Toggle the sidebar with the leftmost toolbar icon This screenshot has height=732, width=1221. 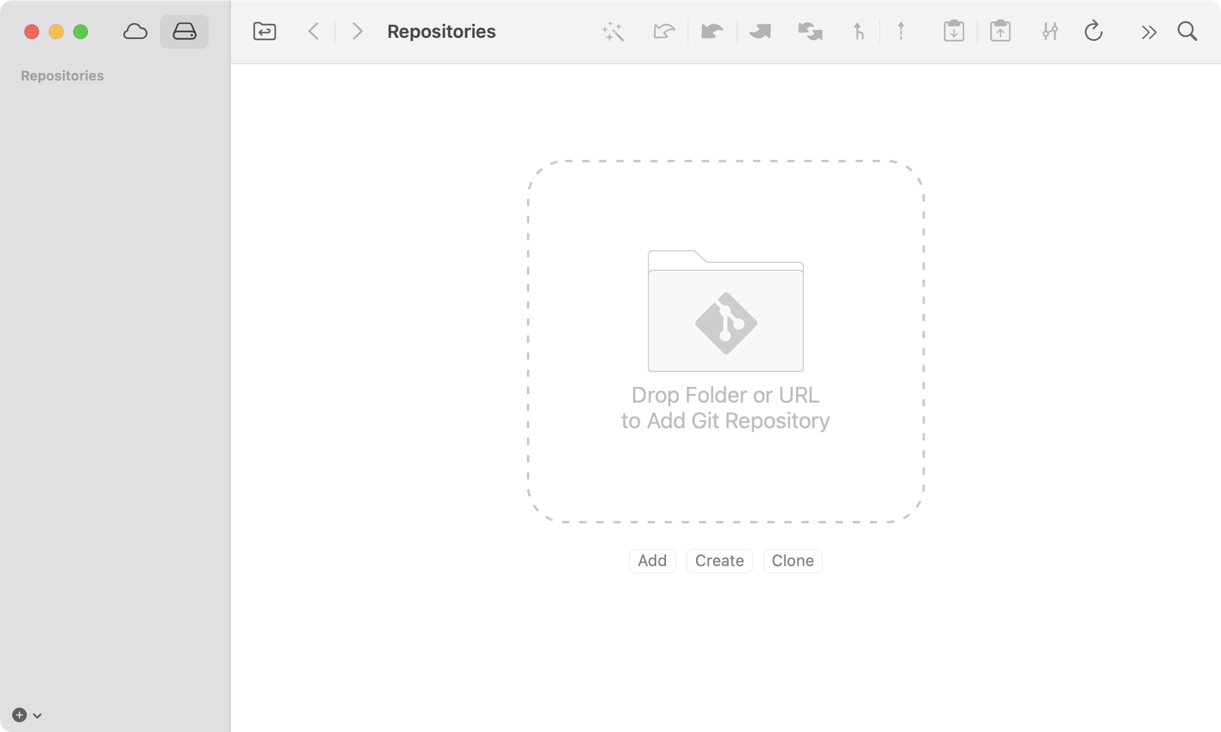(x=264, y=31)
